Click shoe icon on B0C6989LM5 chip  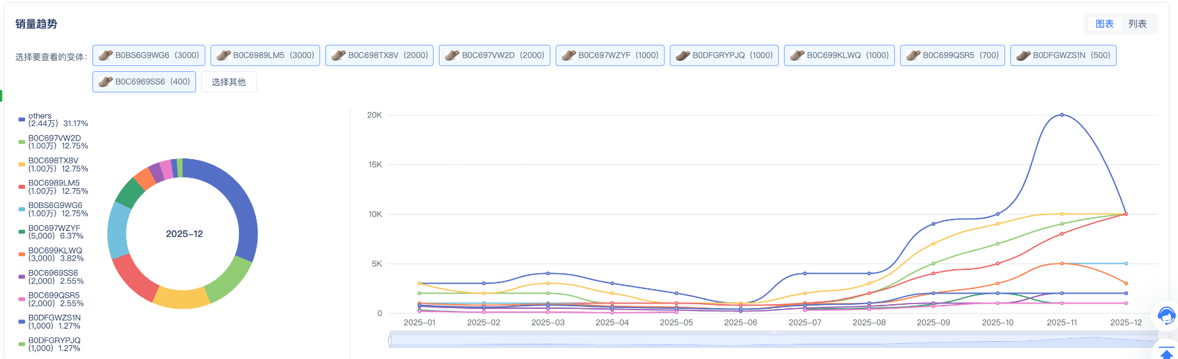click(x=223, y=55)
